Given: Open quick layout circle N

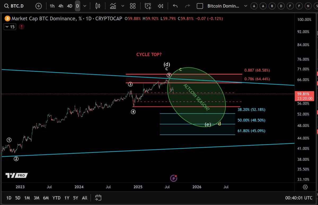Looking at the screenshot, I should click(308, 6).
